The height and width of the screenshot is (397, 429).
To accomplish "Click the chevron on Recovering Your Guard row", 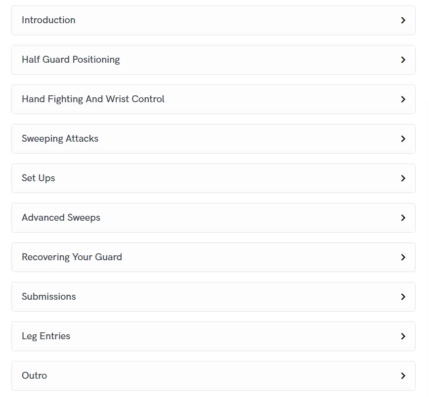I will point(403,257).
